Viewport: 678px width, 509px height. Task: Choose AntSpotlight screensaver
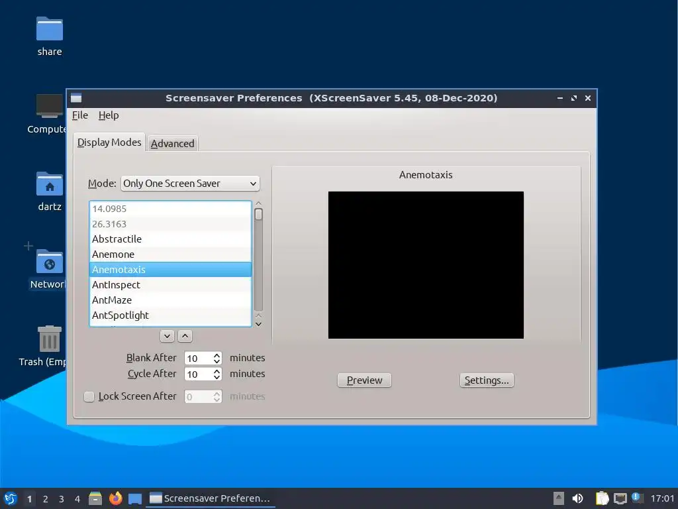click(170, 315)
